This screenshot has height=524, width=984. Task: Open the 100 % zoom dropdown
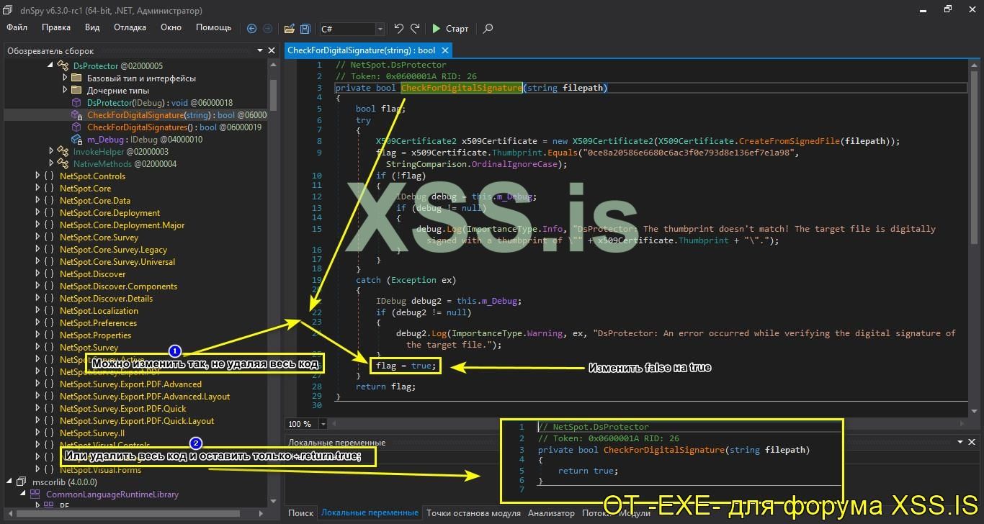tap(322, 424)
